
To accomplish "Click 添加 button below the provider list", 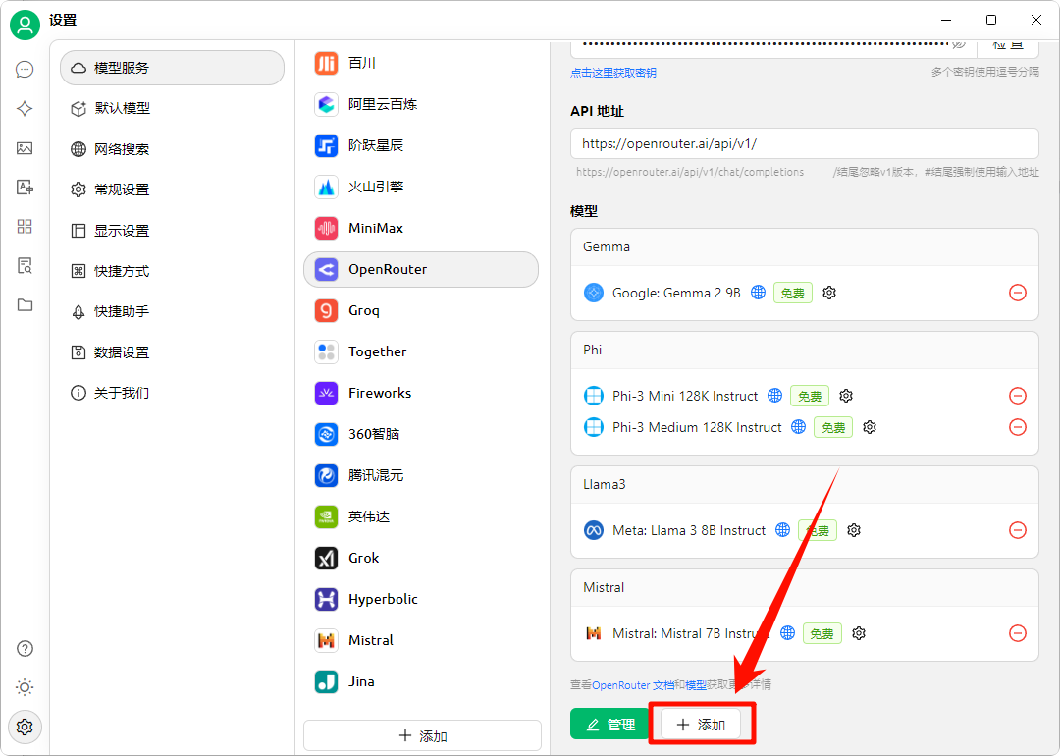I will [422, 735].
